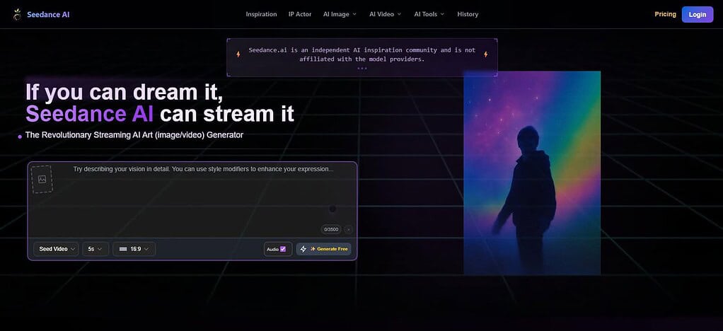Click the Seedance AI brand name
The height and width of the screenshot is (331, 723).
(48, 14)
